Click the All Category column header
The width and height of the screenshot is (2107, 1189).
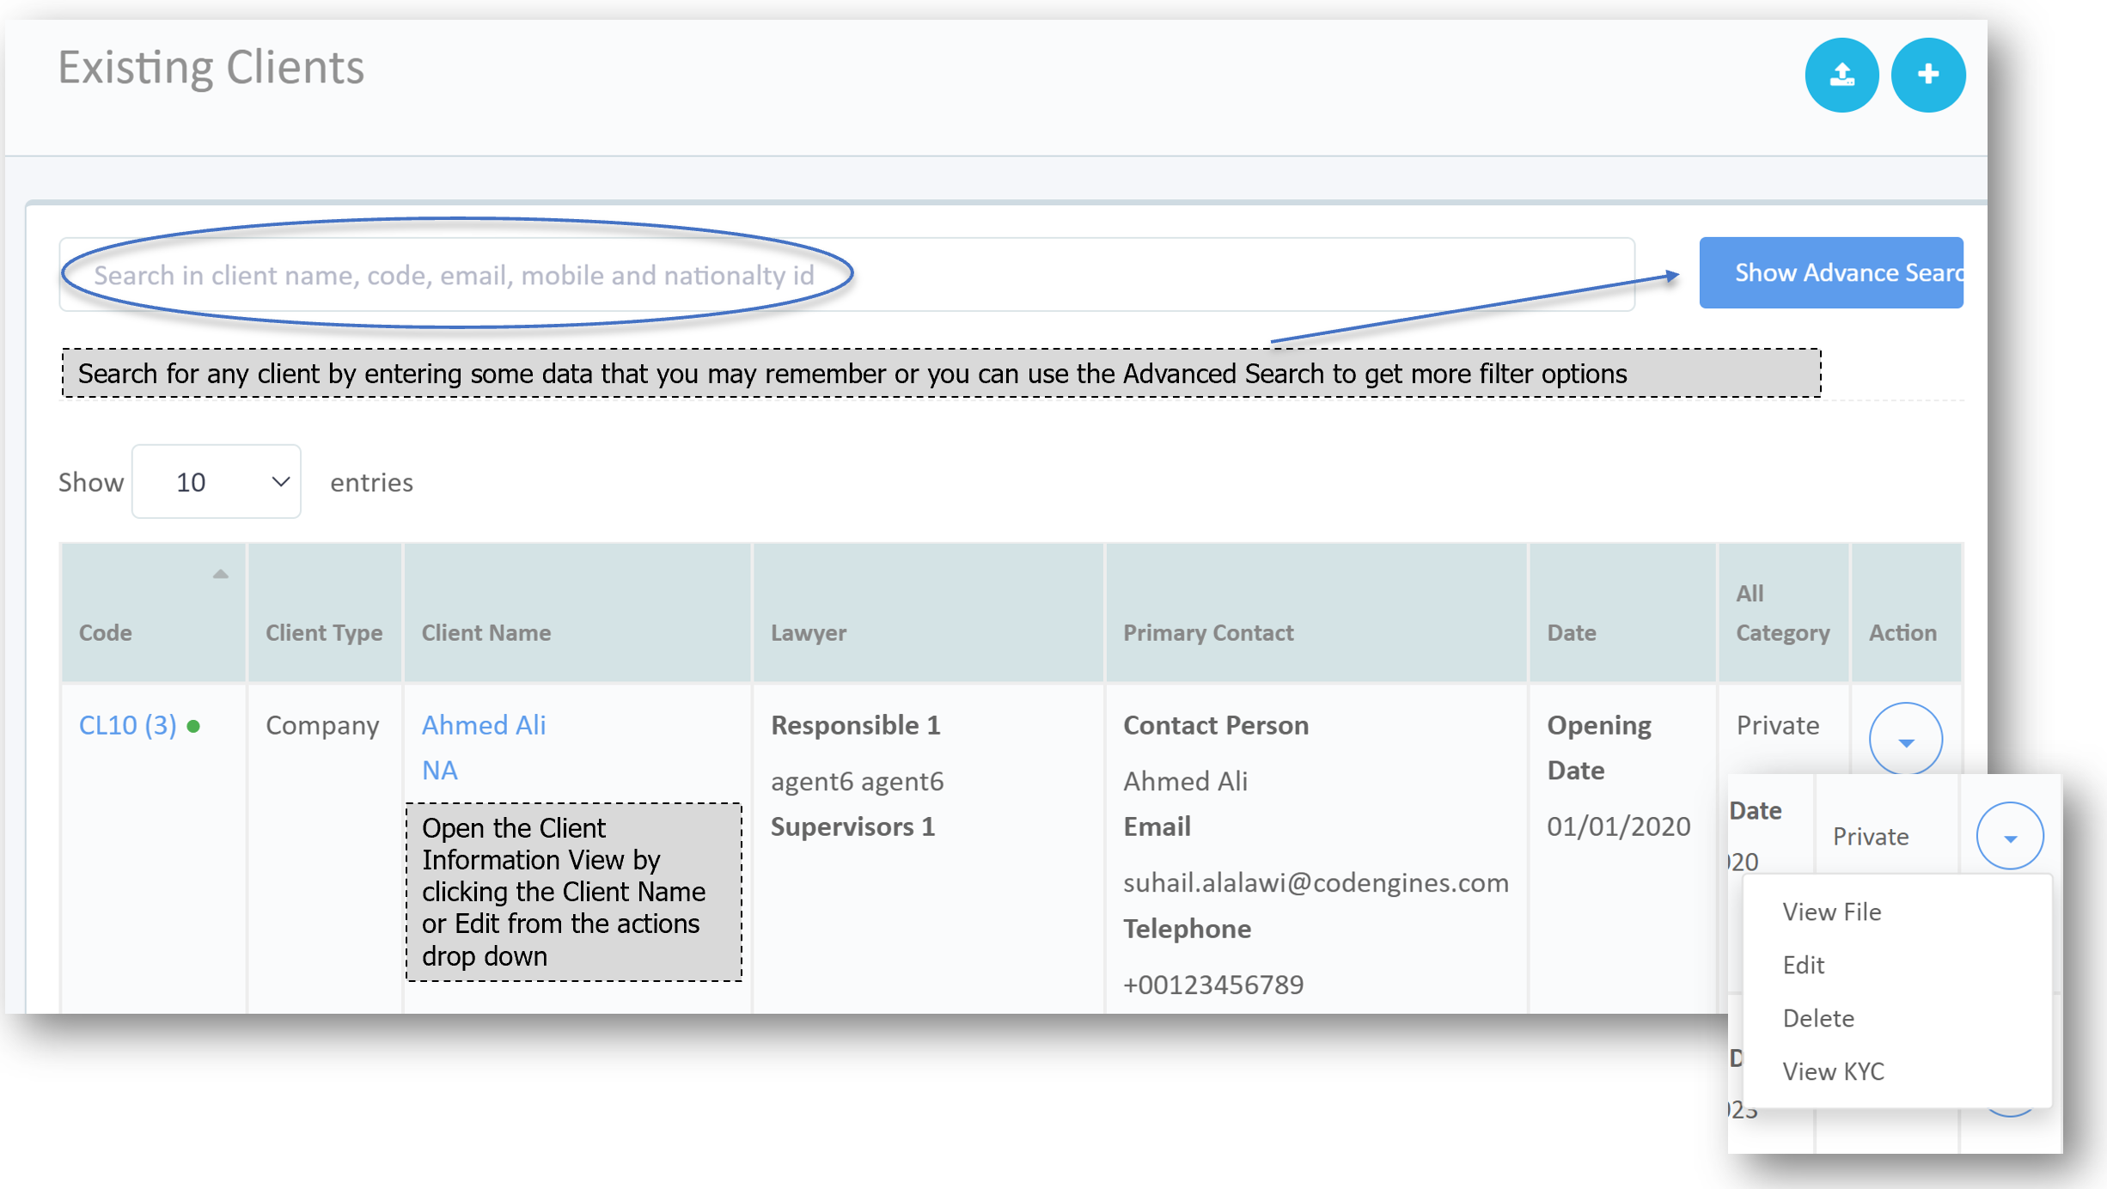click(x=1782, y=613)
